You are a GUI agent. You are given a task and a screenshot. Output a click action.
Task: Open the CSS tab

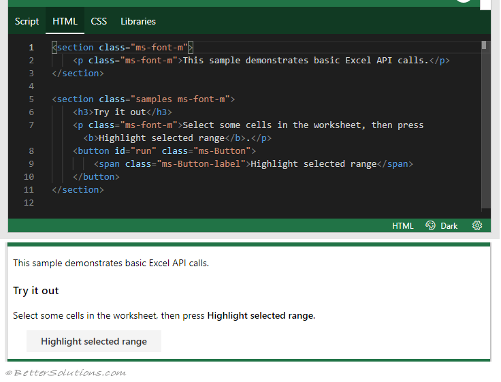99,21
